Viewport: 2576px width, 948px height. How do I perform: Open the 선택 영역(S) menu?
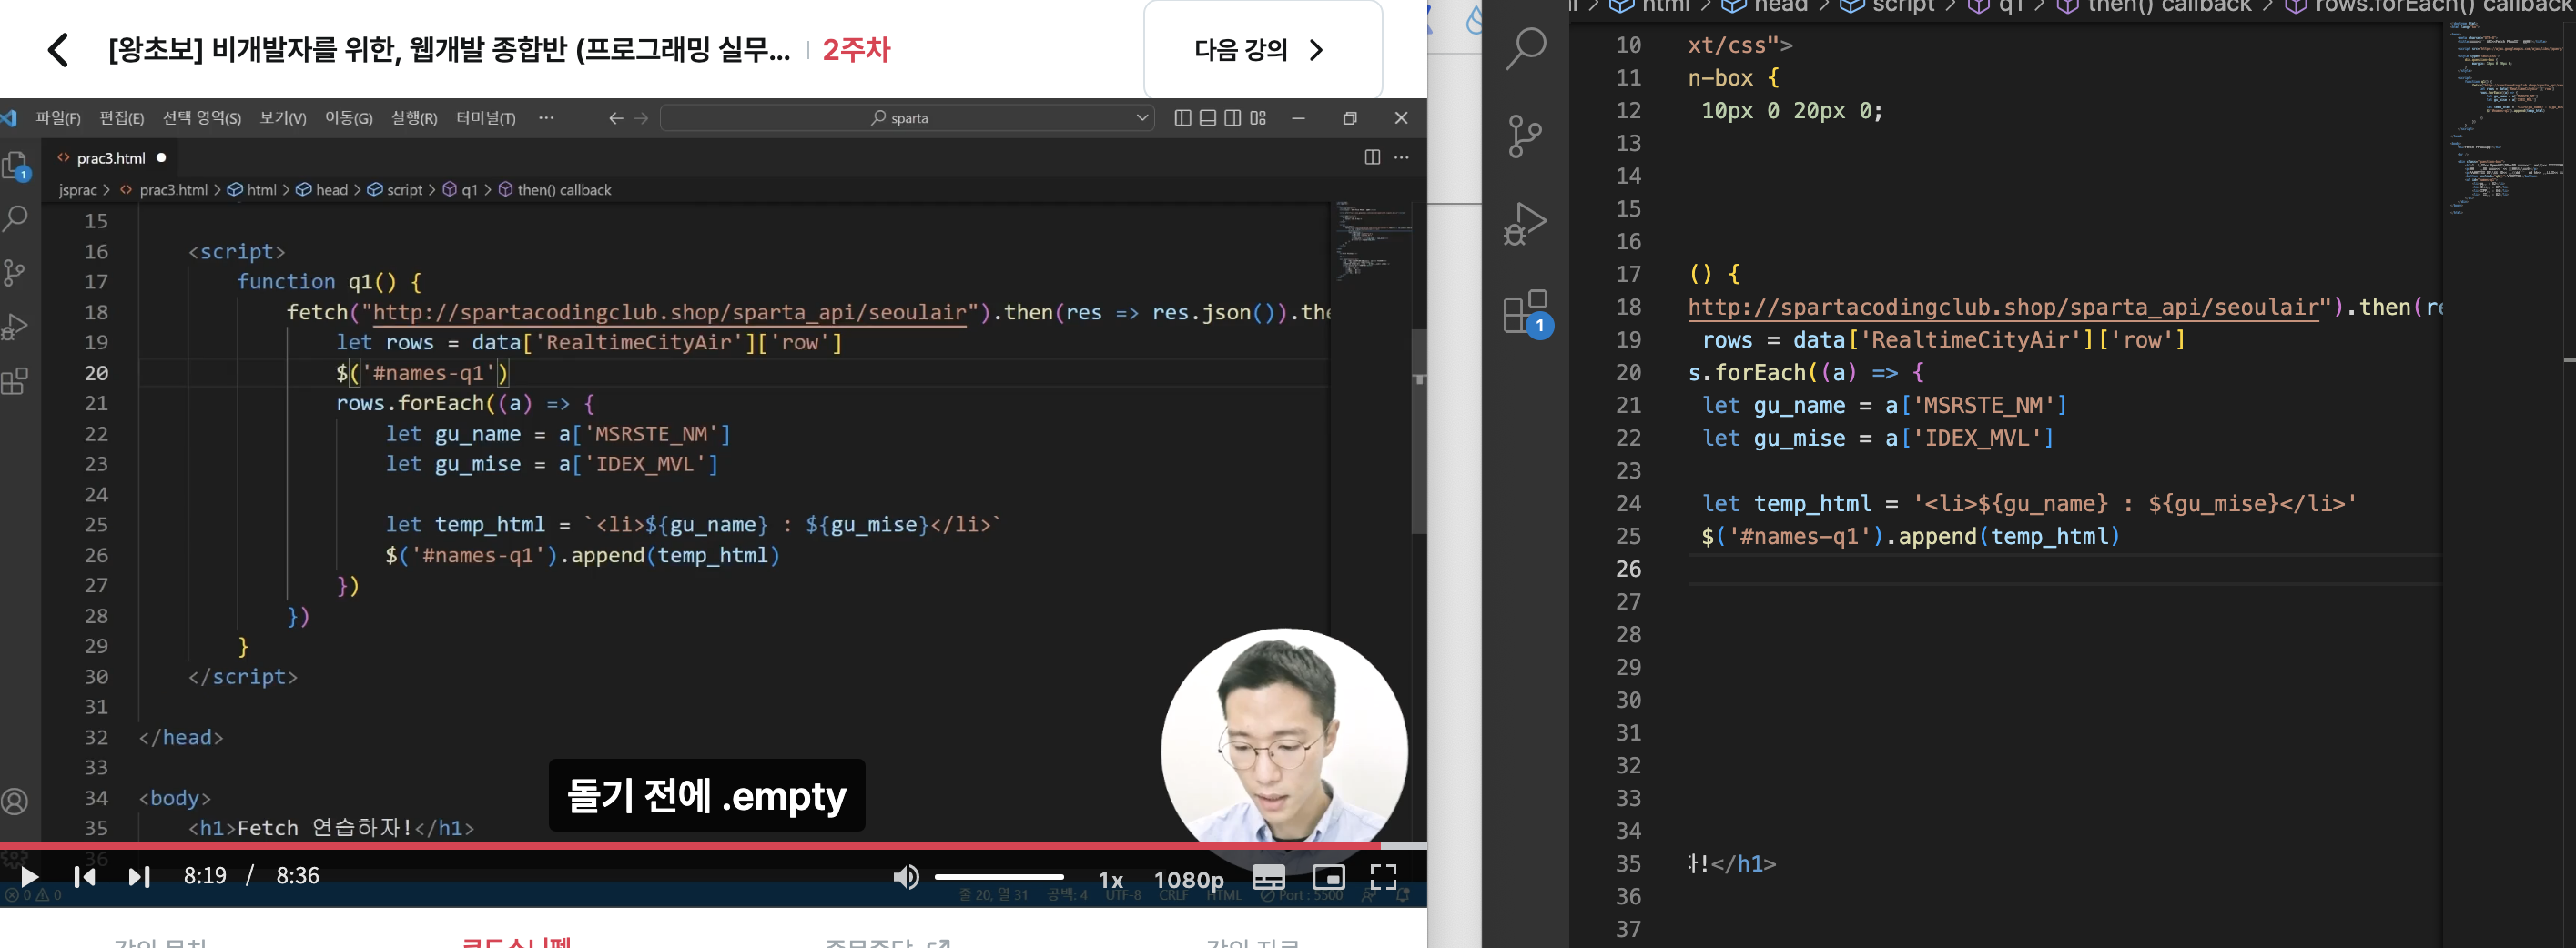click(202, 118)
